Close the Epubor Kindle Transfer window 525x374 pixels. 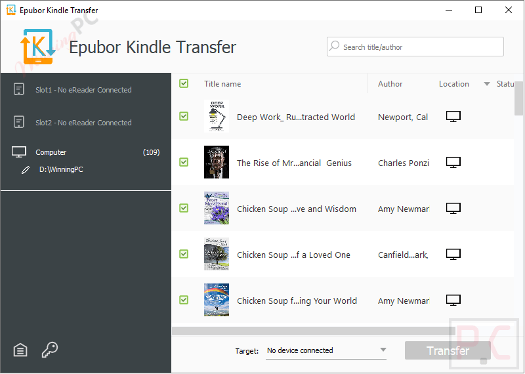tap(508, 10)
